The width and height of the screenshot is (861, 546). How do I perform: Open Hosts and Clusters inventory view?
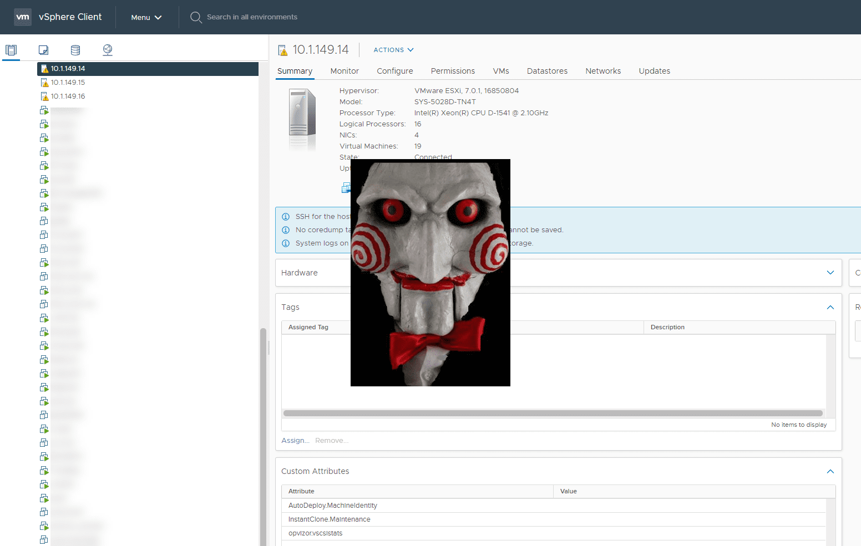(11, 50)
